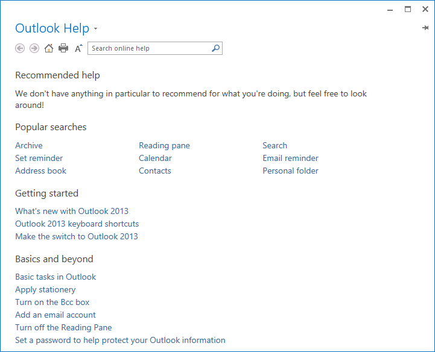Open the Reading pane link

[164, 145]
